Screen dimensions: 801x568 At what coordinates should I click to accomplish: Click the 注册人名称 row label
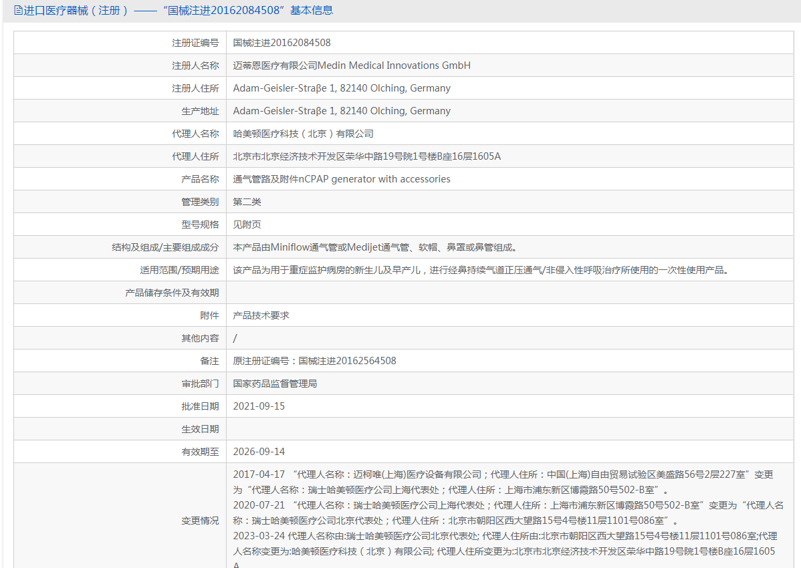click(195, 65)
